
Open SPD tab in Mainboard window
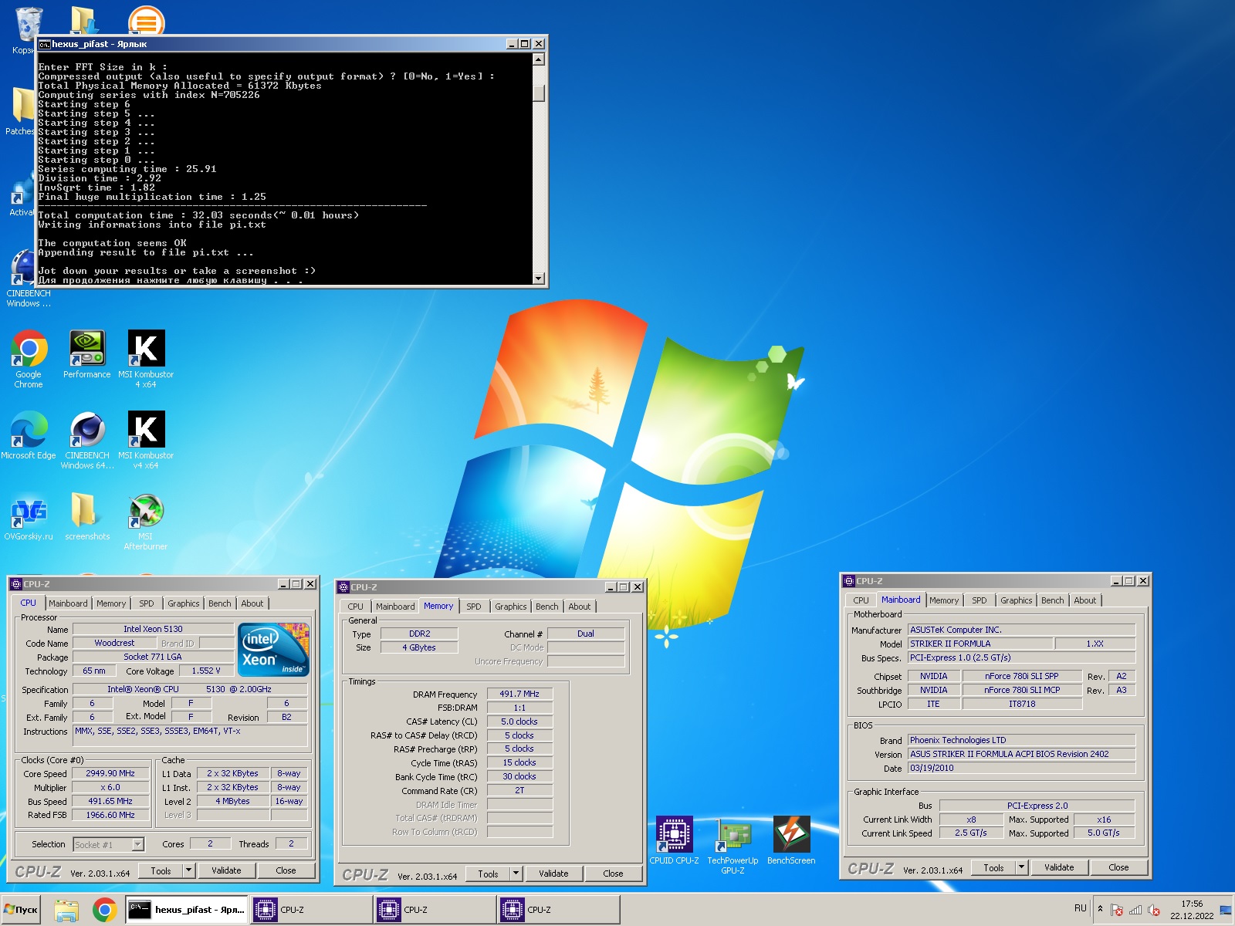(x=980, y=600)
